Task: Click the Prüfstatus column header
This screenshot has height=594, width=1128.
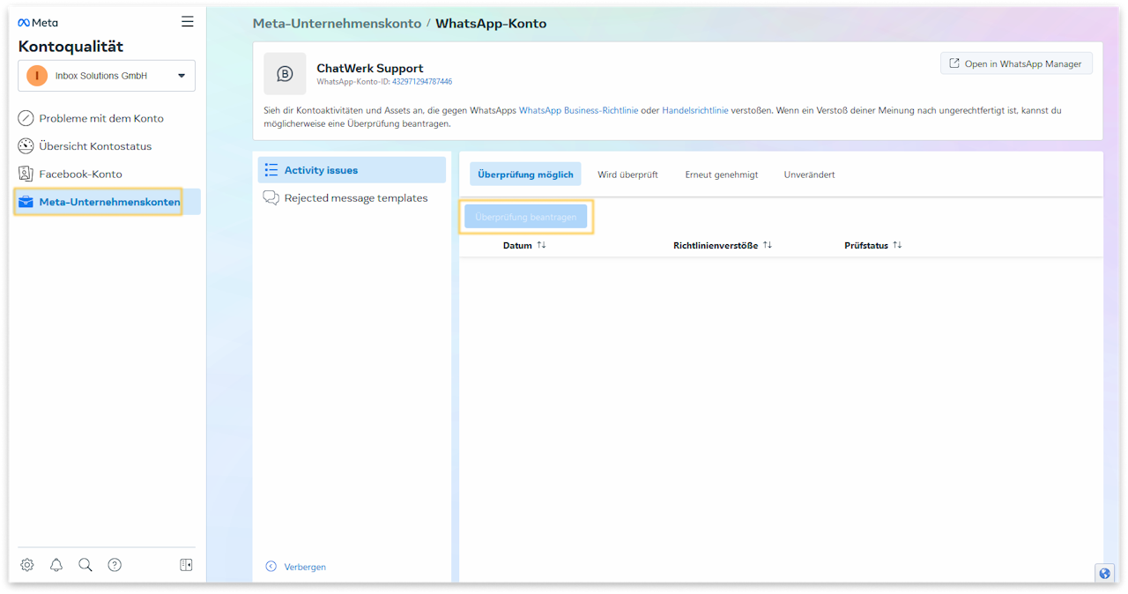Action: coord(866,246)
